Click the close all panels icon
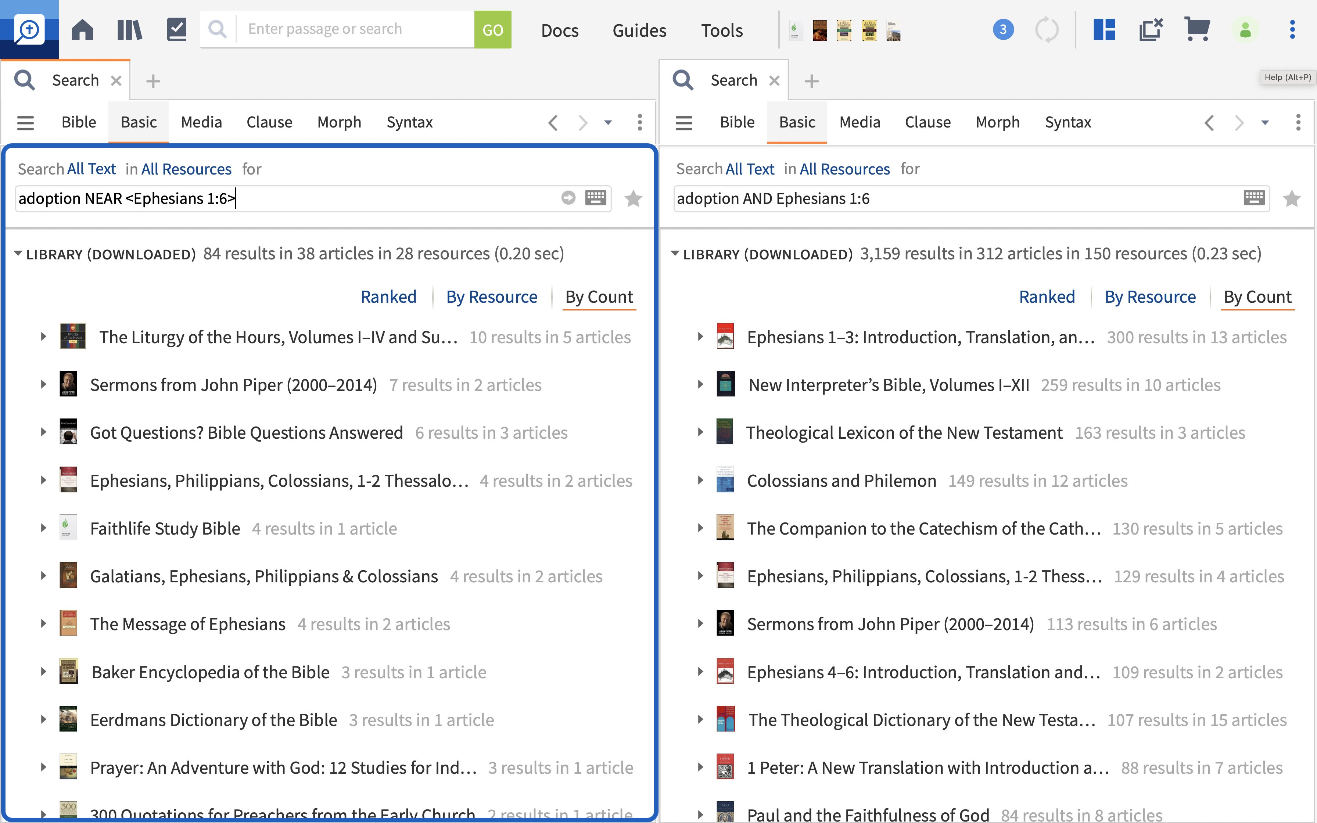The image size is (1317, 823). 1151,29
